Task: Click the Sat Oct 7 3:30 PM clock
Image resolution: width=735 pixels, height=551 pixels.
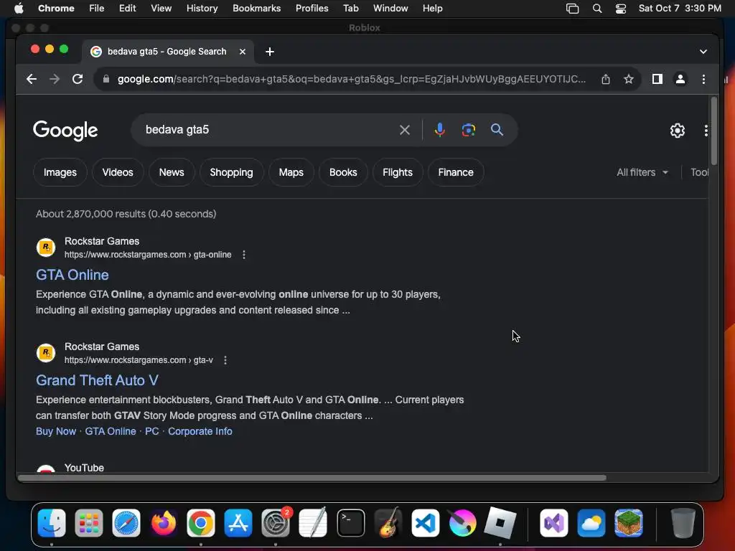Action: [x=680, y=9]
